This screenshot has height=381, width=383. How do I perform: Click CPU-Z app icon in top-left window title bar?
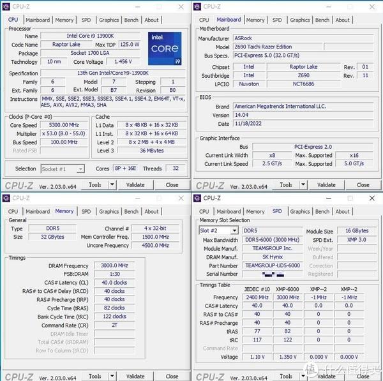(6, 7)
